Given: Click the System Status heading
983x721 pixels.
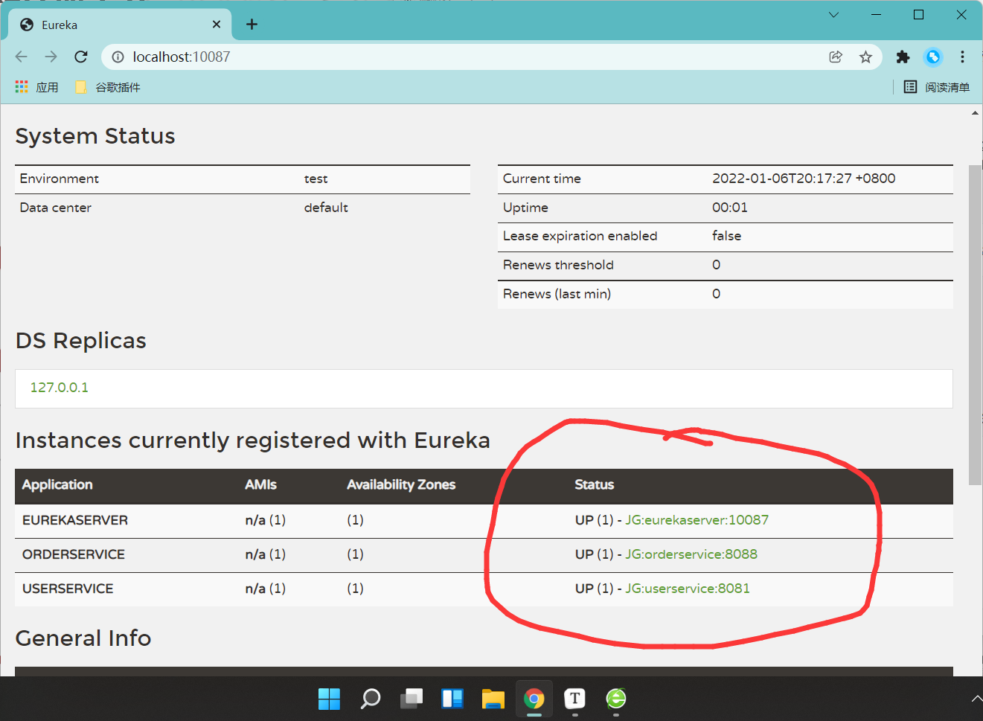Looking at the screenshot, I should (x=95, y=136).
